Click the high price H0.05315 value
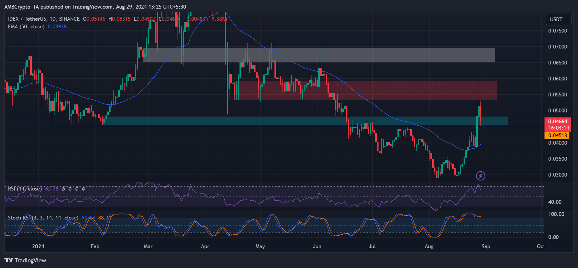Viewport: 578px width, 268px height. pos(119,19)
